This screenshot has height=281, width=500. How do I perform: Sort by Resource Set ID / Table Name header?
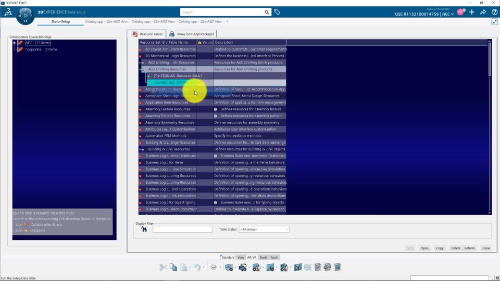pos(167,42)
